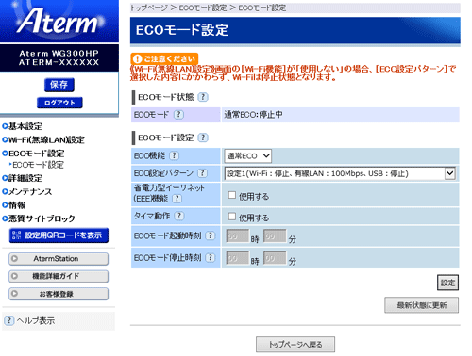Expand Wi-Fi(無線LAN)設定 menu

pos(43,139)
